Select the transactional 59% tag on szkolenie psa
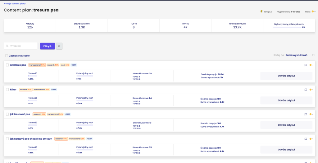The width and height of the screenshot is (318, 163). pyautogui.click(x=37, y=65)
